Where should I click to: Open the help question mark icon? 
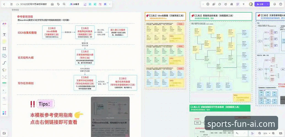pos(280,4)
